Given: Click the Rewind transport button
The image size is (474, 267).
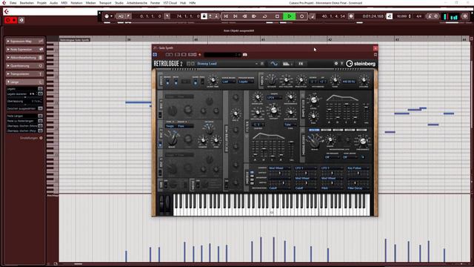Looking at the screenshot, I should click(x=244, y=16).
